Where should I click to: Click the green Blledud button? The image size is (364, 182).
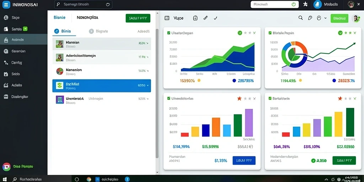pos(339,18)
